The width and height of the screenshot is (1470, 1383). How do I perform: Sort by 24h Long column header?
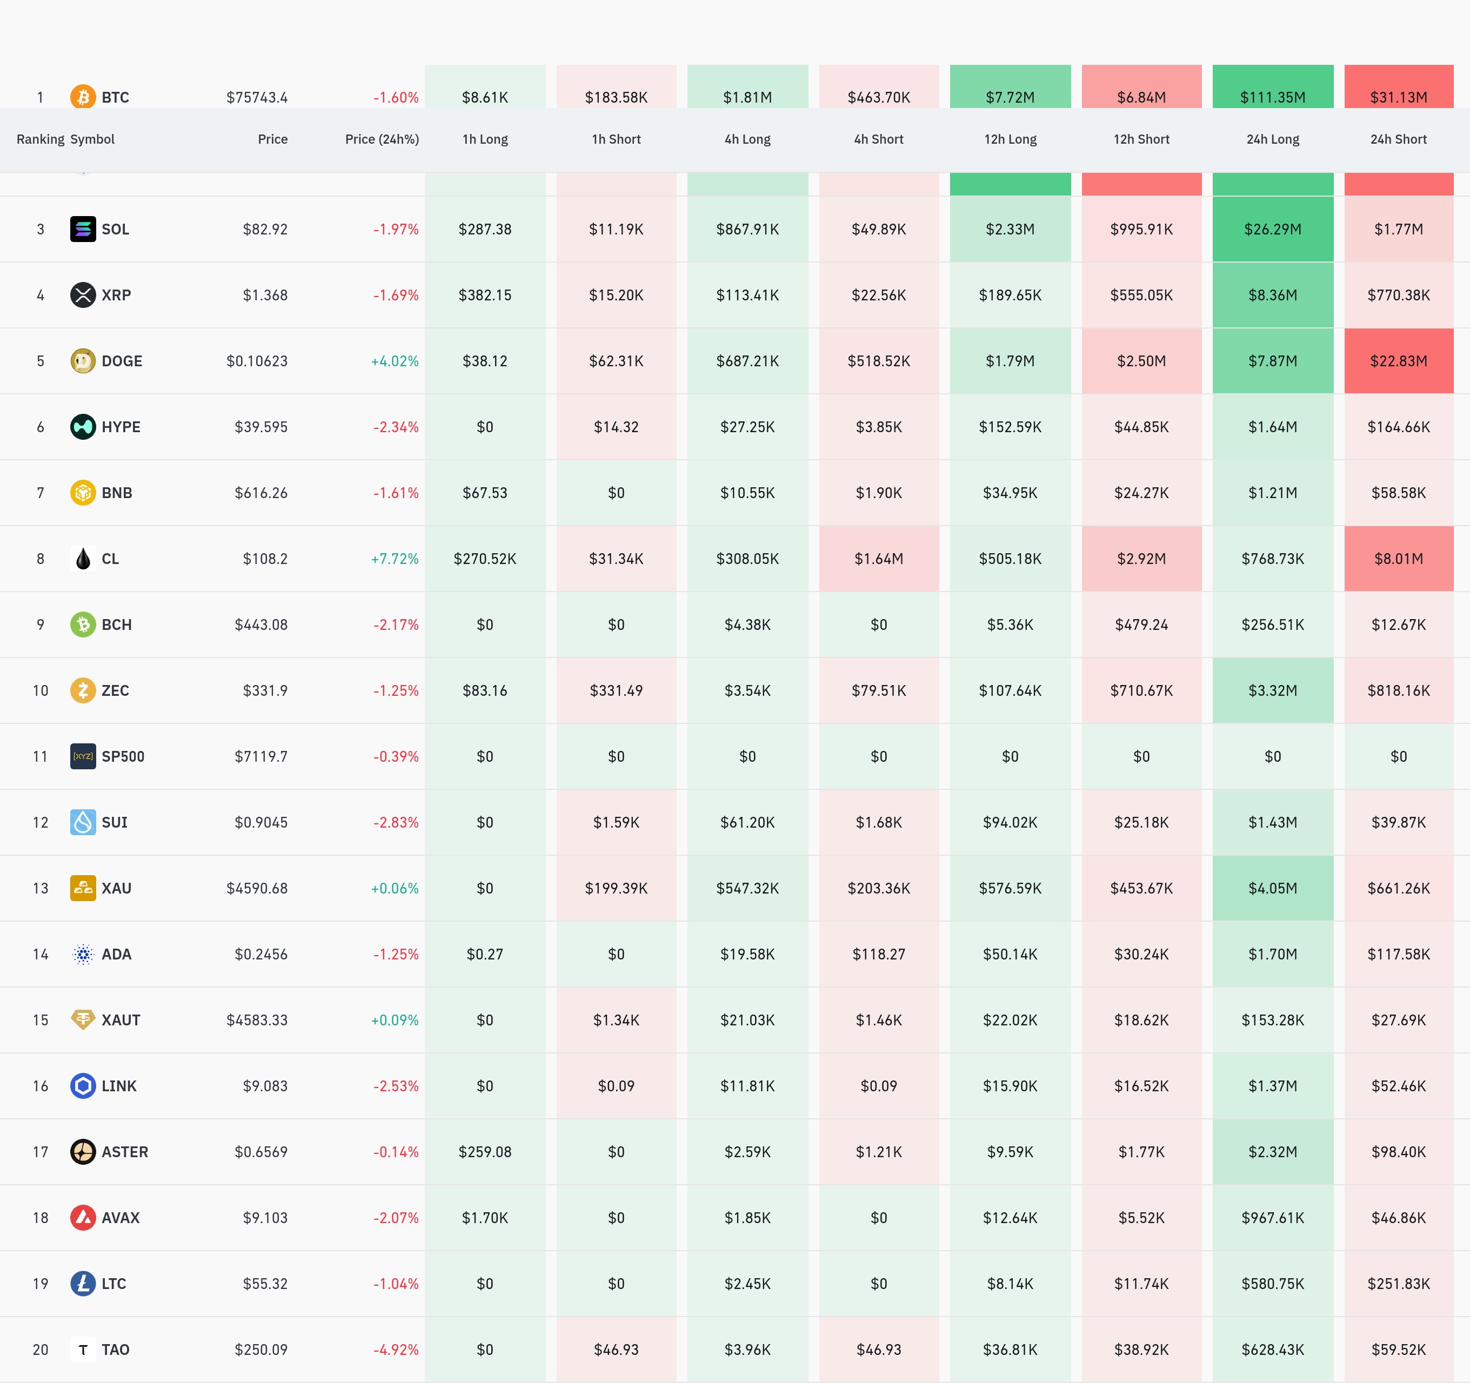click(1272, 139)
